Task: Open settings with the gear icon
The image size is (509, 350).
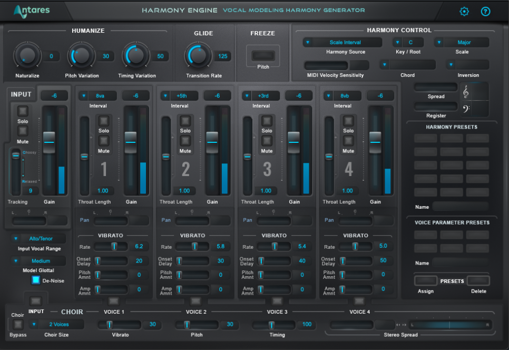Action: pos(464,12)
